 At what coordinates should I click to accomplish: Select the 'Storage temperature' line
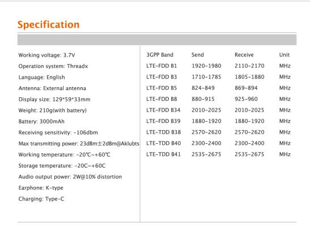coord(62,166)
